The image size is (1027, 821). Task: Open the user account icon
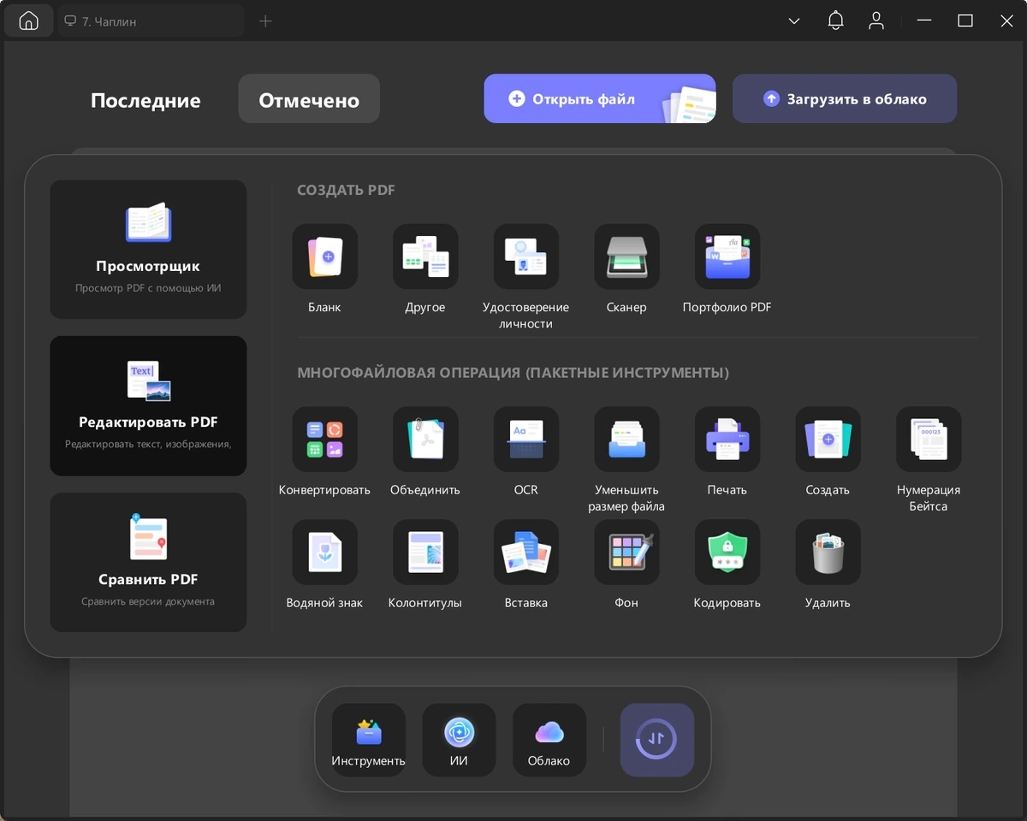click(x=876, y=21)
